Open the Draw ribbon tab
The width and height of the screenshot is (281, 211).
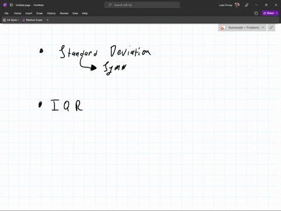[x=39, y=13]
